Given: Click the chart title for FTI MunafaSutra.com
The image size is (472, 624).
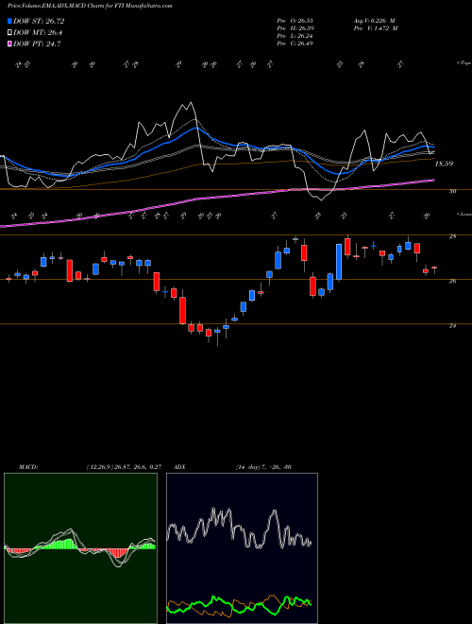Looking at the screenshot, I should (x=90, y=6).
